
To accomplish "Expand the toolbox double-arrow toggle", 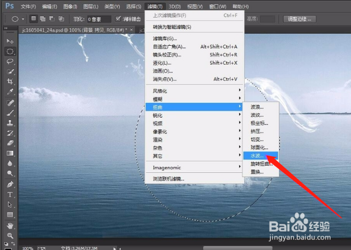I will point(6,28).
